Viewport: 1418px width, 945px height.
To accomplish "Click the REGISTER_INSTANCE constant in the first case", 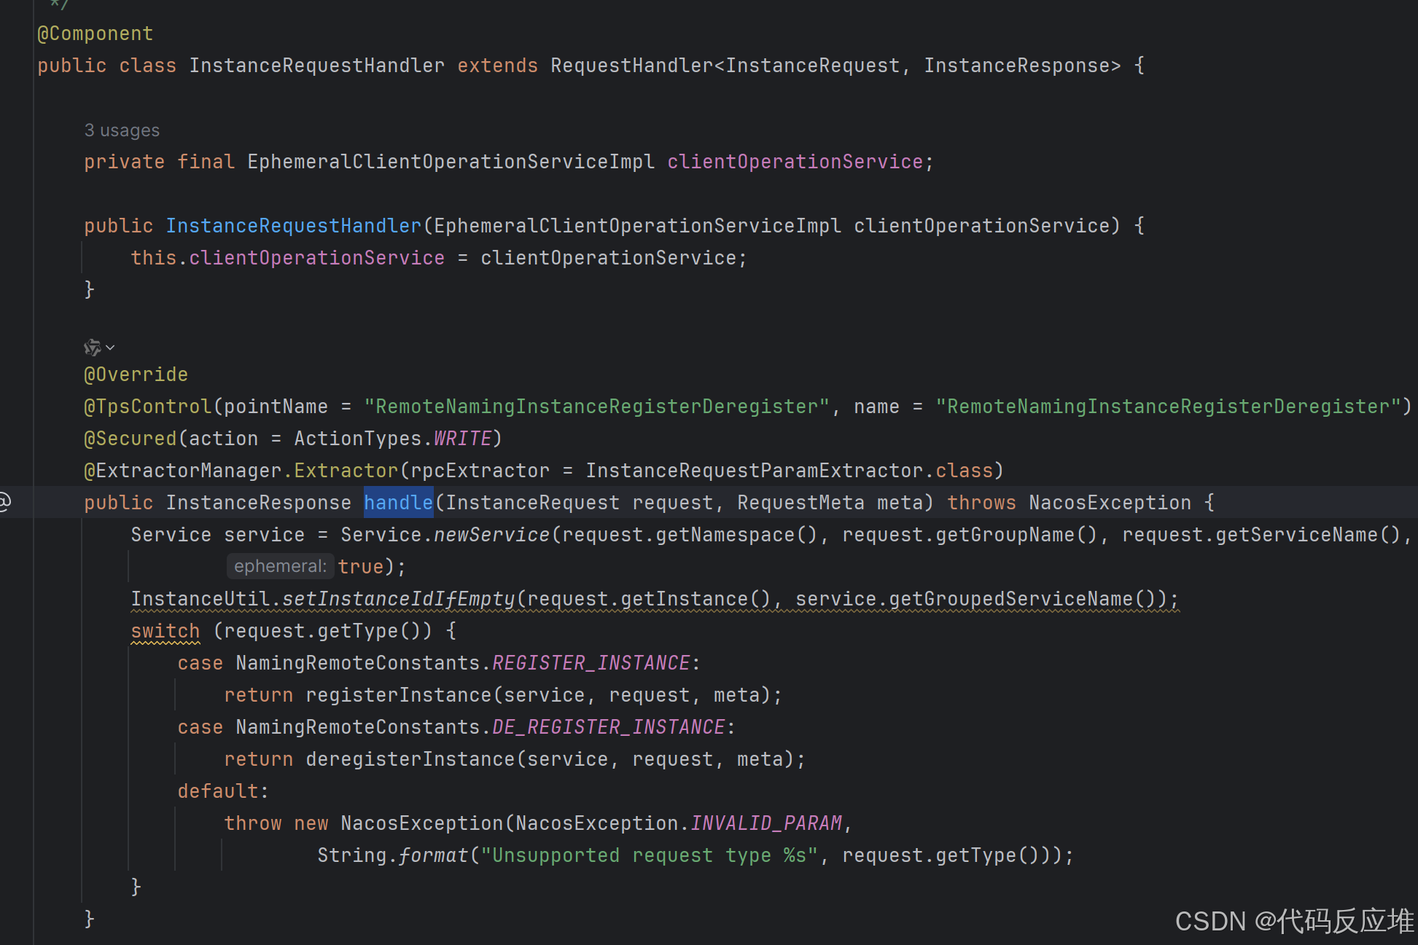I will click(591, 663).
